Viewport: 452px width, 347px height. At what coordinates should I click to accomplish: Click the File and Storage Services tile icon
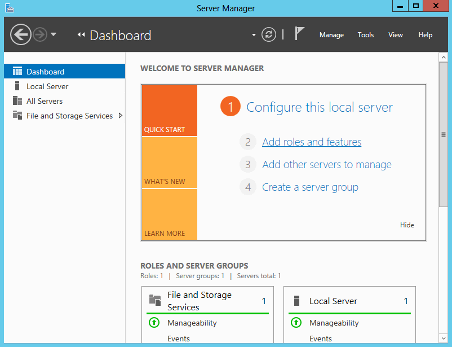[x=155, y=300]
